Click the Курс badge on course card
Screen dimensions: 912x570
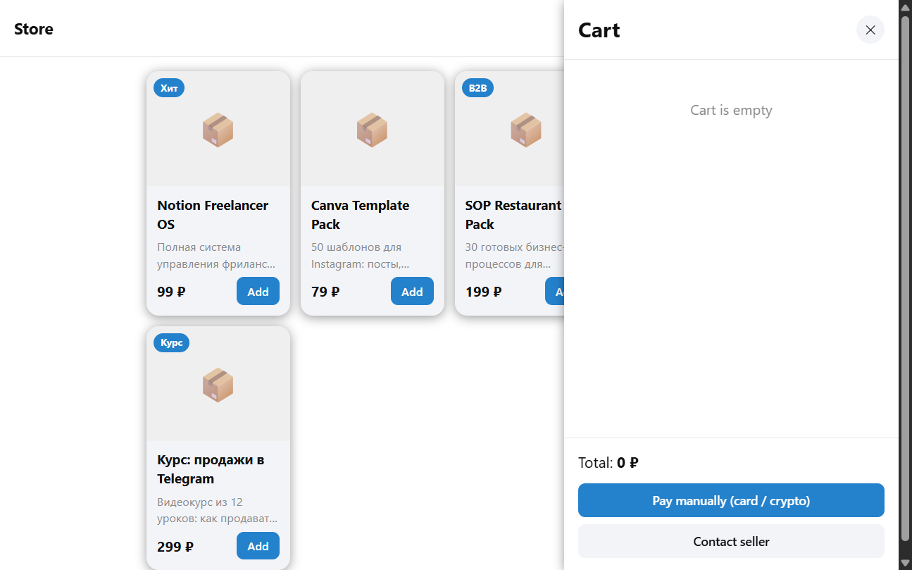[x=171, y=343]
